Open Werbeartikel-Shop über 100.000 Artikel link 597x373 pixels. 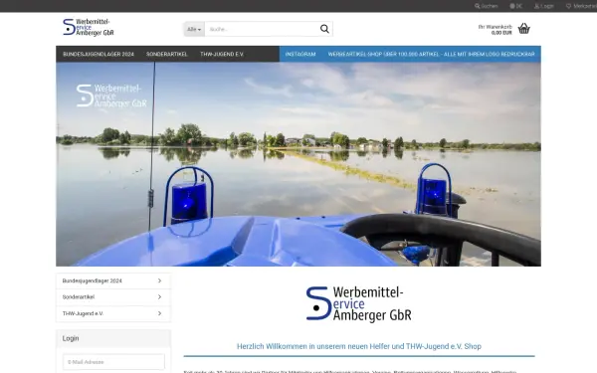click(x=432, y=54)
